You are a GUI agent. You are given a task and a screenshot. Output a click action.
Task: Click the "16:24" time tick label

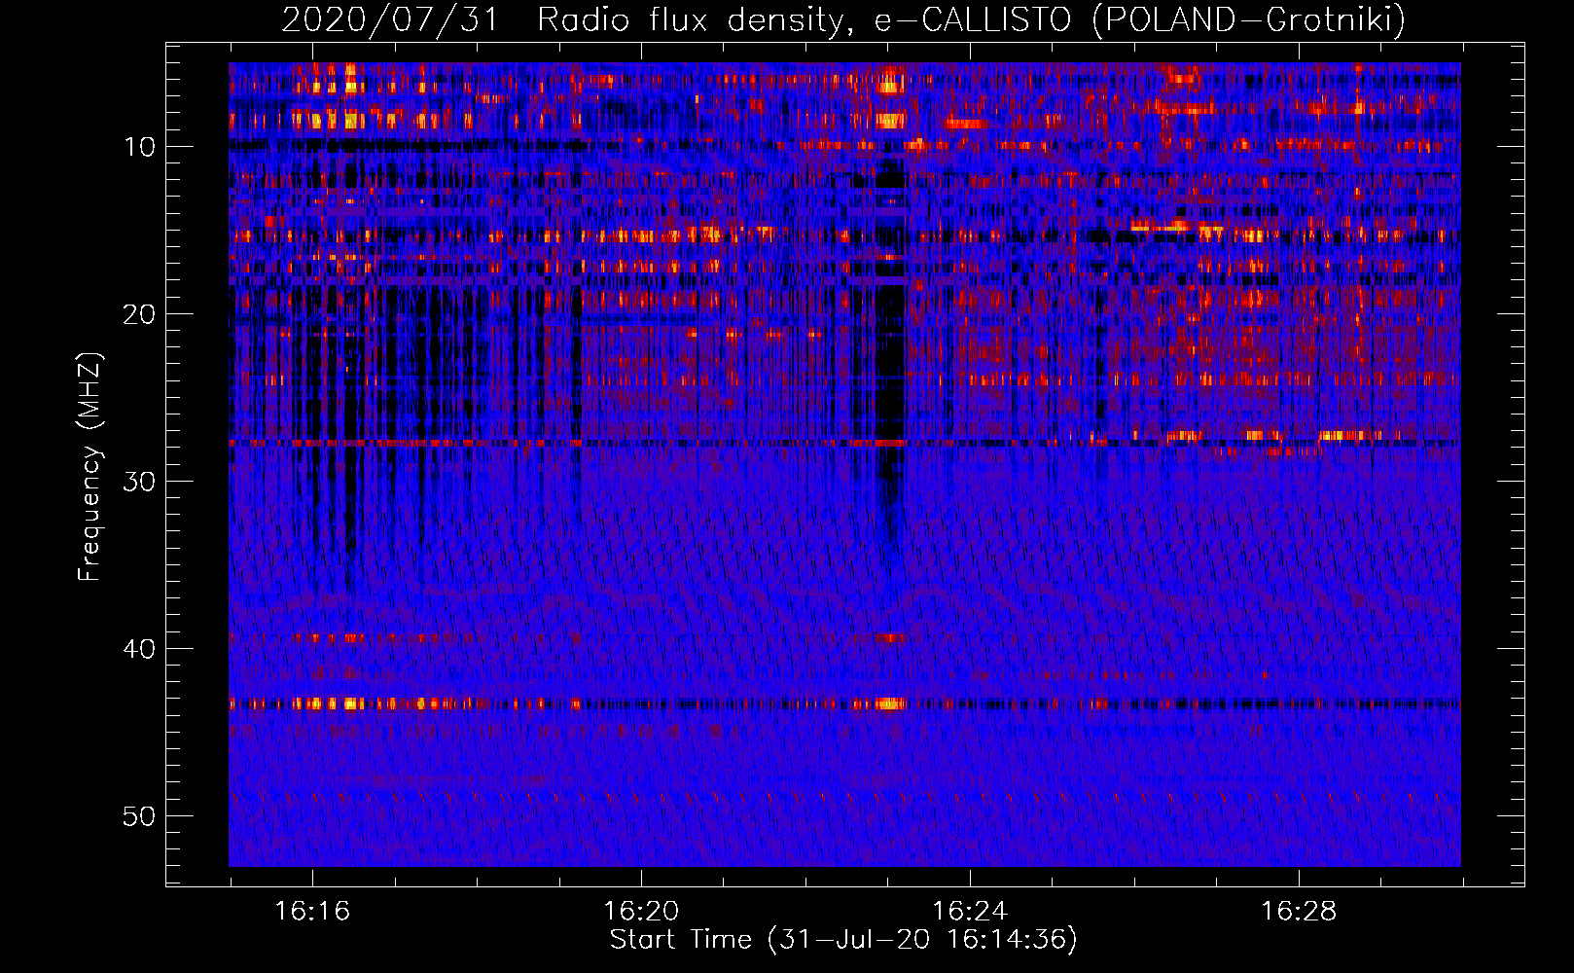coord(970,911)
